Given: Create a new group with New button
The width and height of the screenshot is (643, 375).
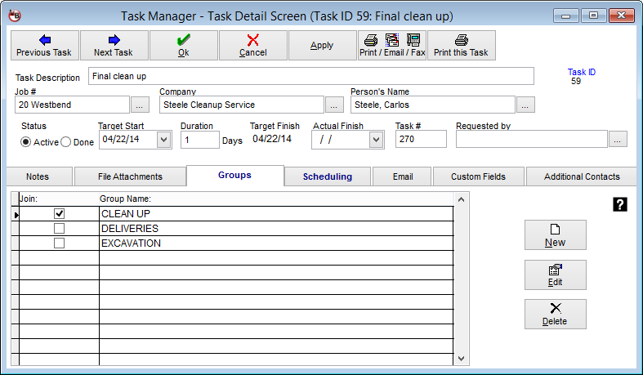Looking at the screenshot, I should tap(555, 235).
